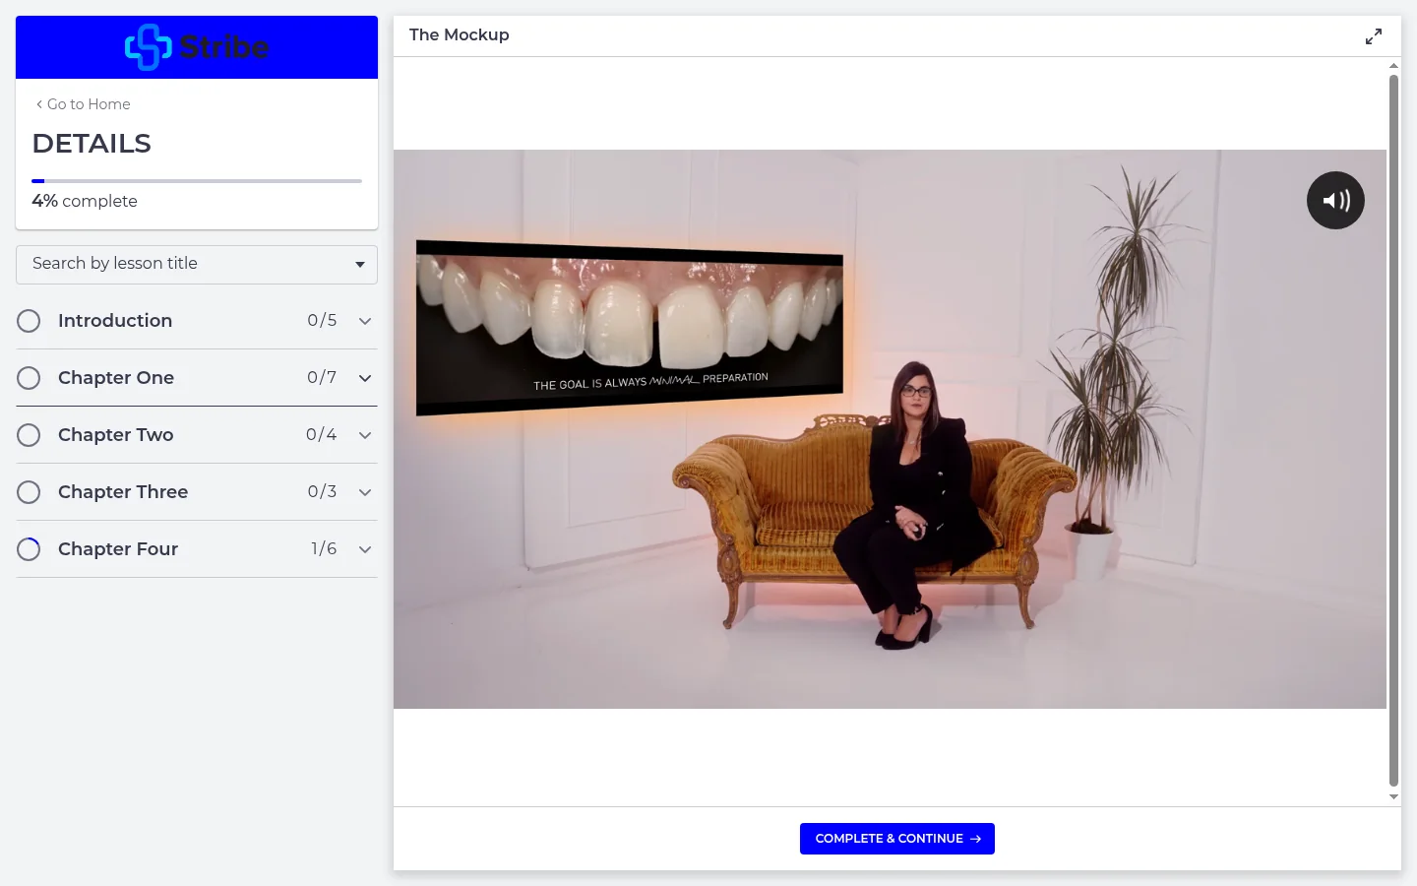This screenshot has width=1417, height=886.
Task: Open Chapter One title
Action: 116,378
